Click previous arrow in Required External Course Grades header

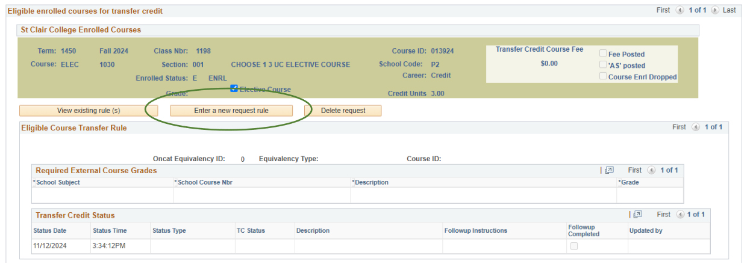pos(651,170)
